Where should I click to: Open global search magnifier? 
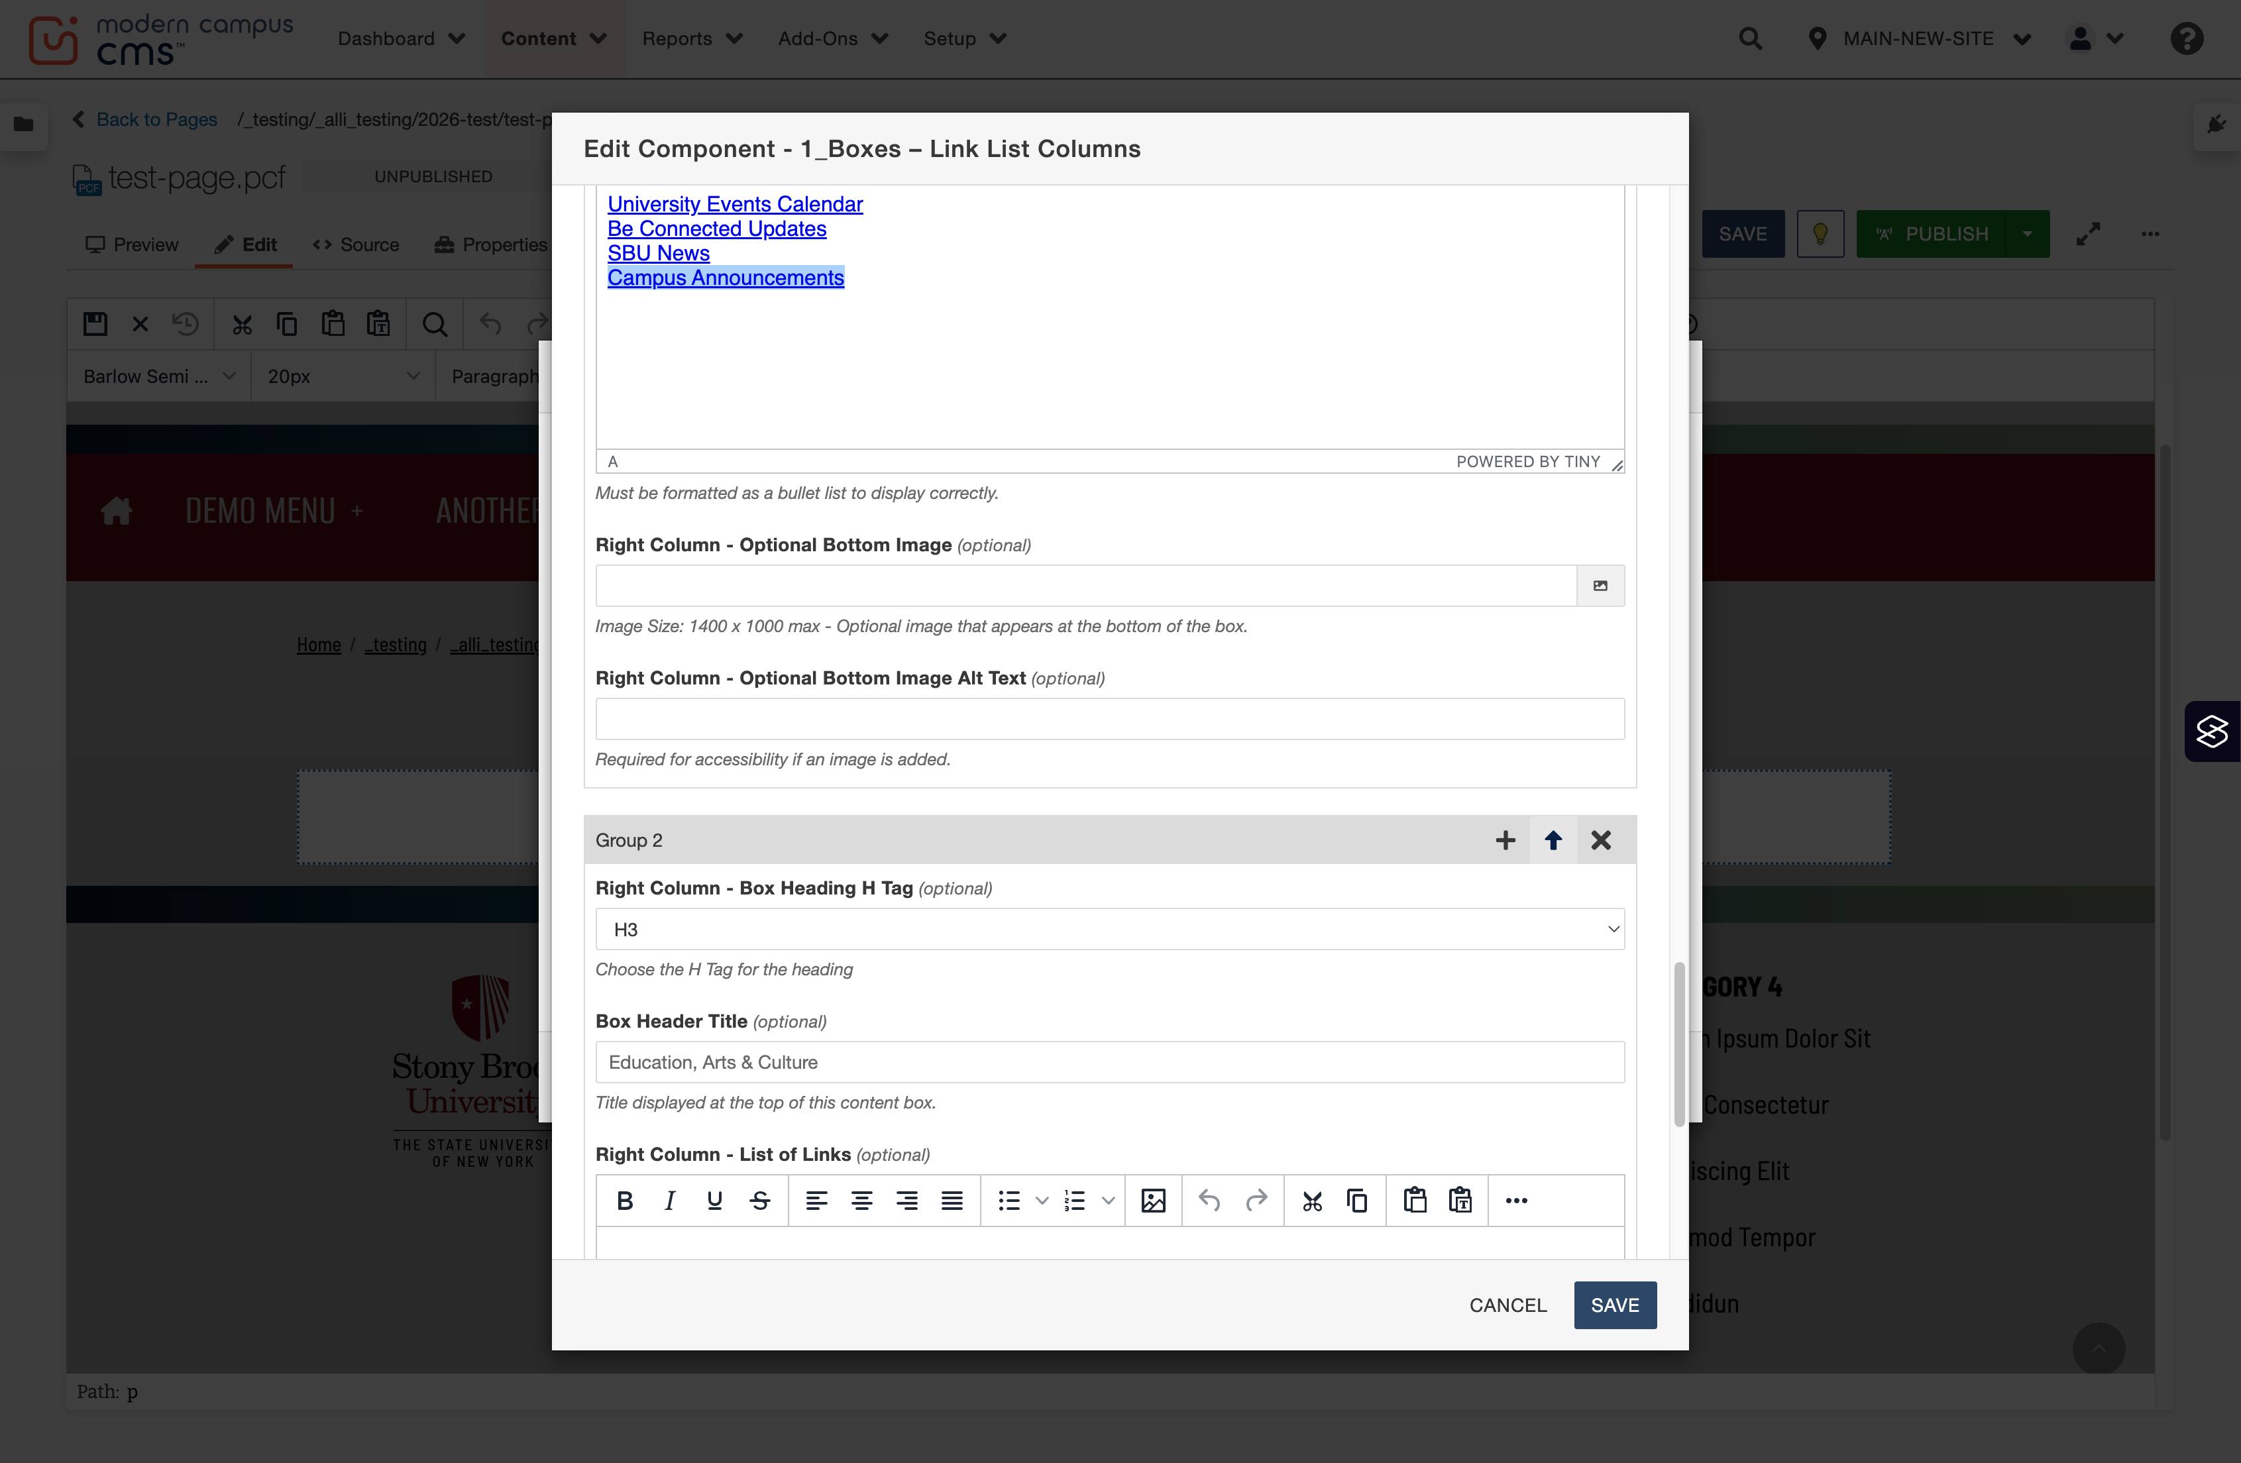[1751, 38]
